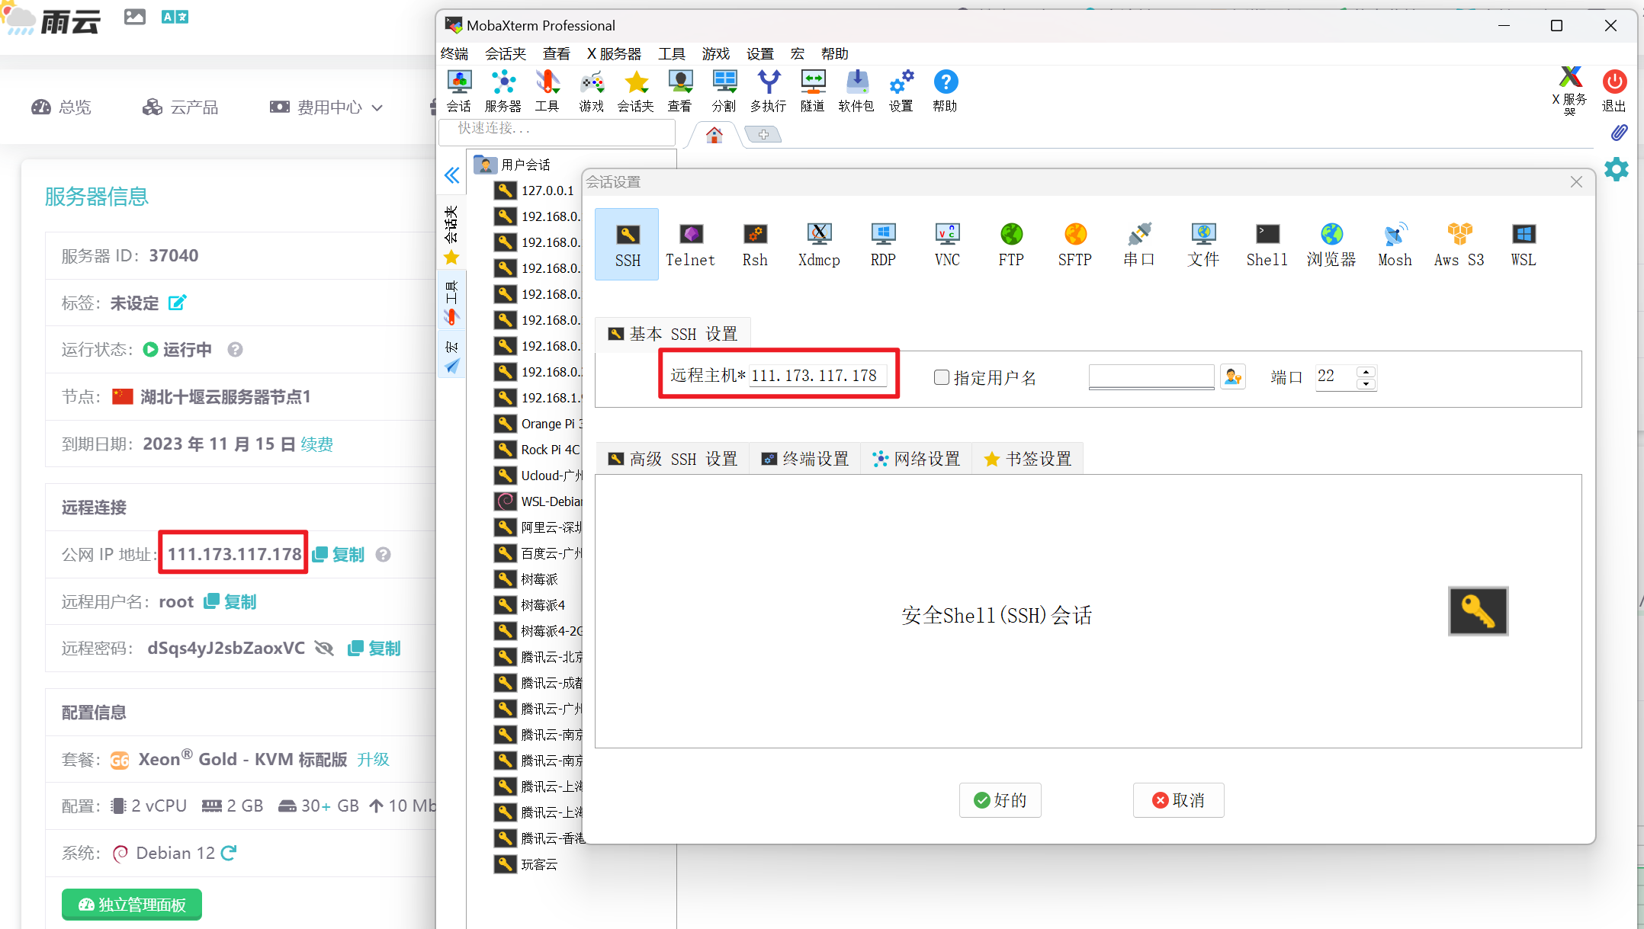Image resolution: width=1644 pixels, height=929 pixels.
Task: Choose the WSL session icon
Action: click(1523, 243)
